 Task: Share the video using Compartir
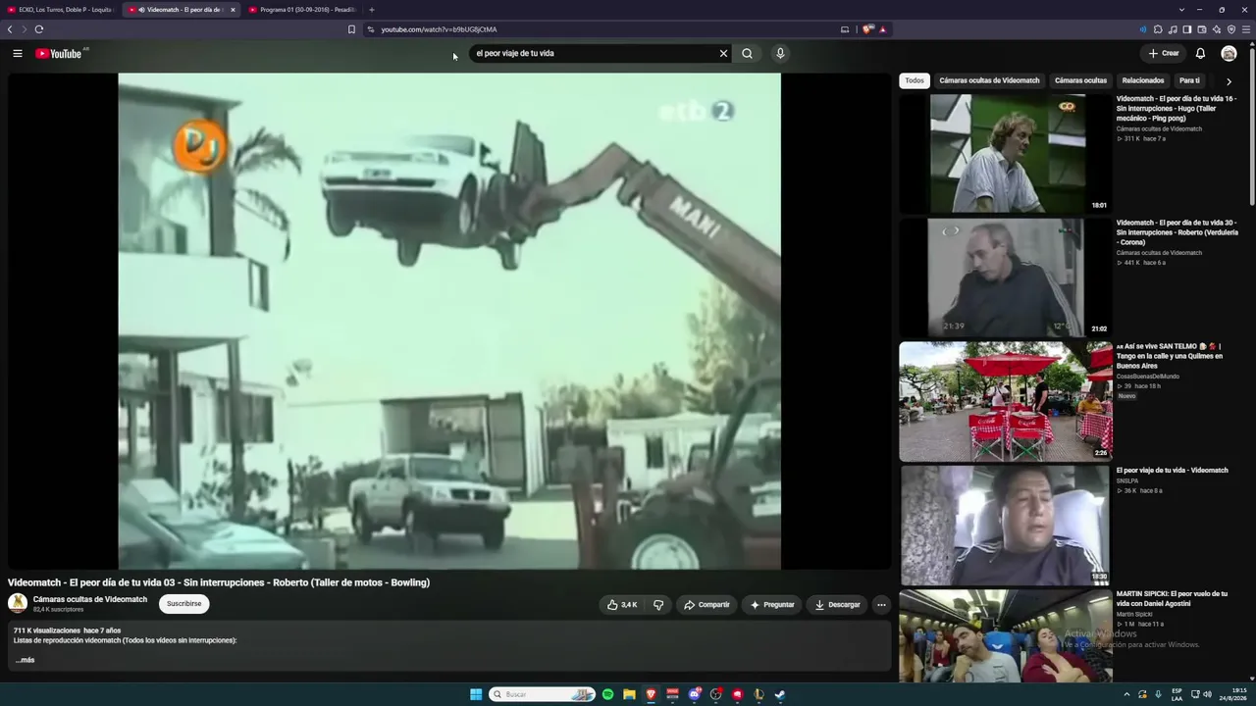(x=706, y=605)
